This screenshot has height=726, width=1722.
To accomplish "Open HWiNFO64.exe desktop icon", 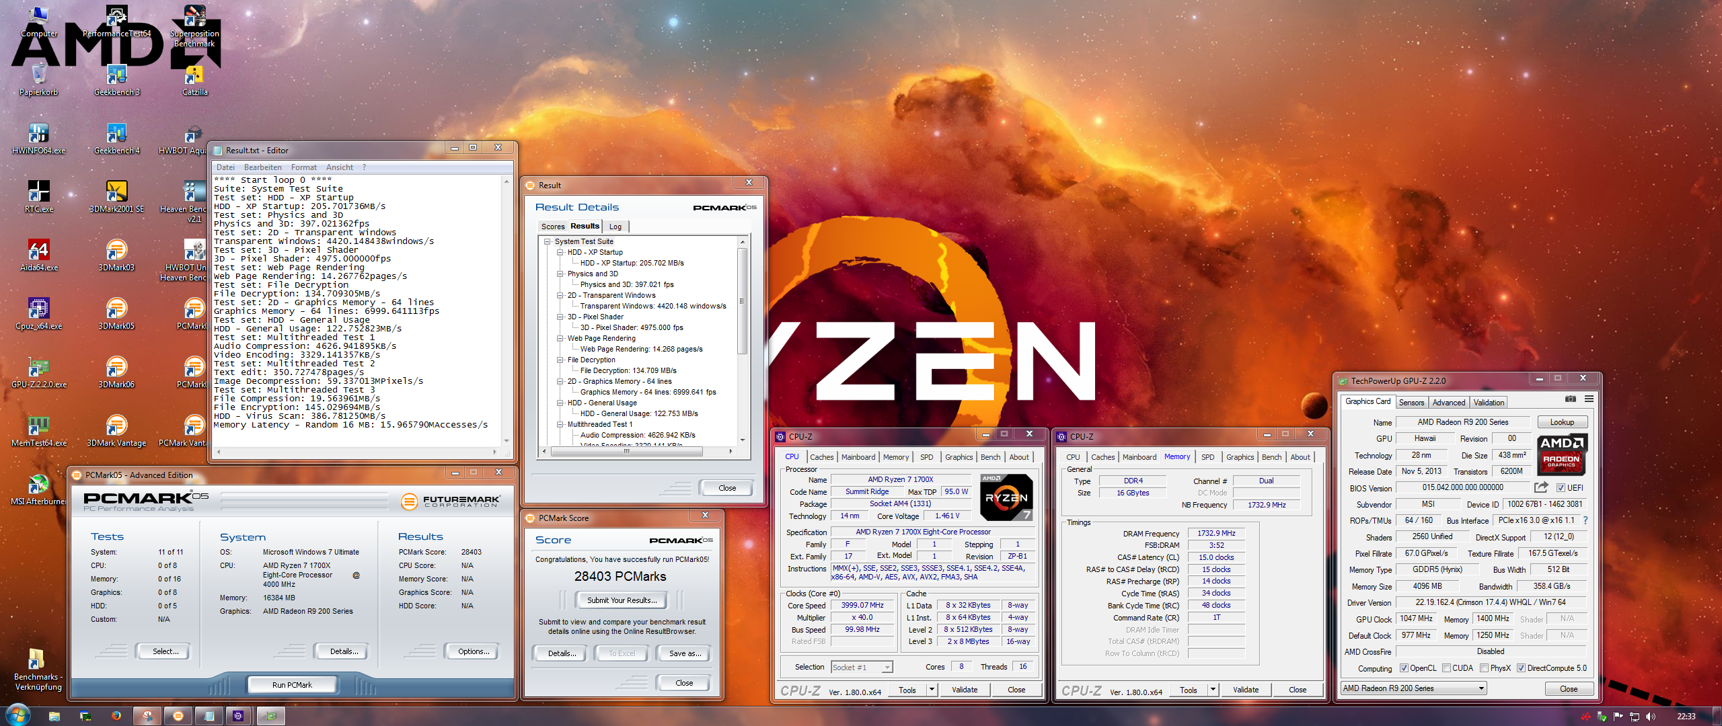I will 38,139.
